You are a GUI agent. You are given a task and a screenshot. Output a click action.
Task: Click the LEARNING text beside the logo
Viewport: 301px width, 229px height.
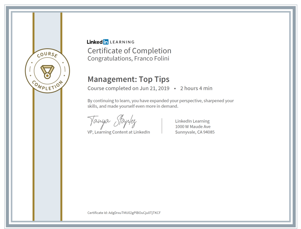[x=122, y=42]
